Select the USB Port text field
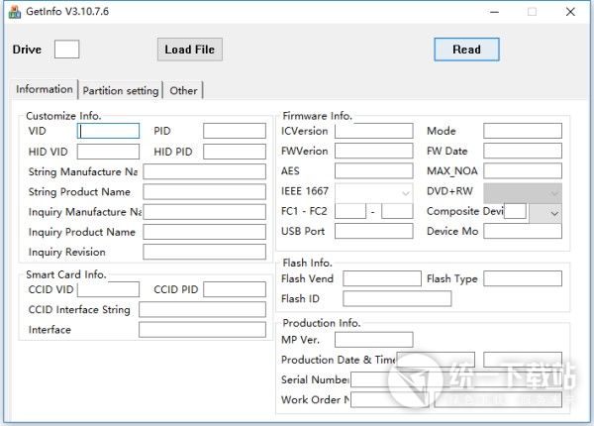Viewport: 594px width, 426px height. click(373, 232)
